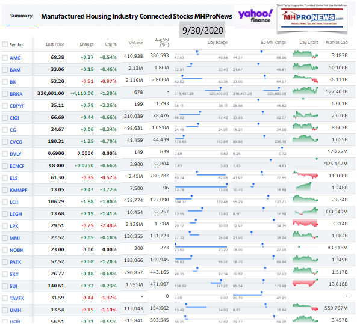Click the 52-Wk Range column header
Image resolution: width=357 pixels, height=324 pixels.
(x=273, y=42)
